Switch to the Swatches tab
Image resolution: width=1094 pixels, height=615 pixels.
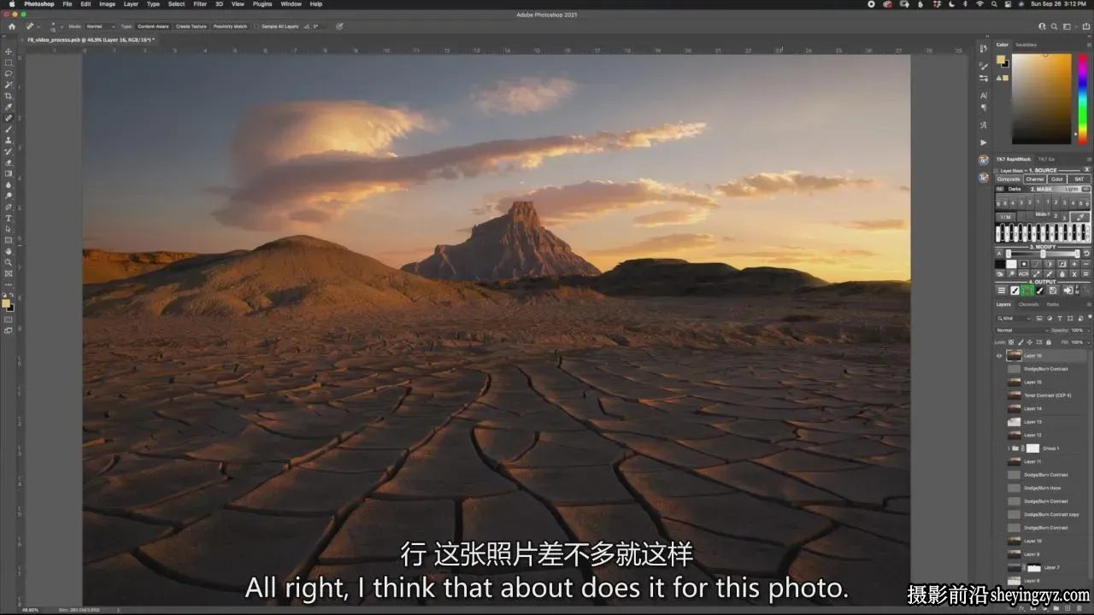click(1026, 44)
